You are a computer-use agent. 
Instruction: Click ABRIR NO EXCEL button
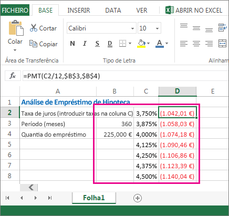[x=194, y=10]
